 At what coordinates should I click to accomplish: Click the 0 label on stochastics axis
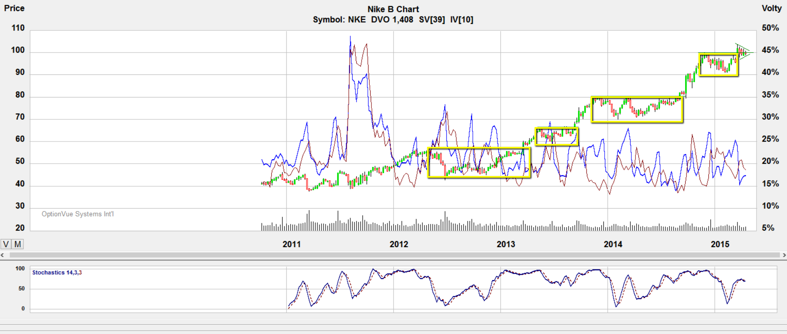point(23,308)
